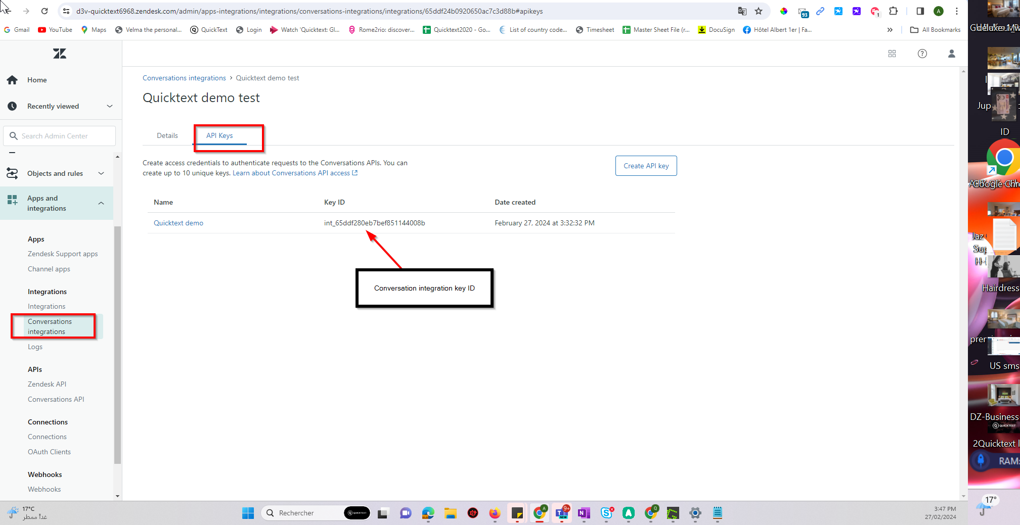This screenshot has width=1020, height=525.
Task: Open Skype from the taskbar
Action: coord(606,513)
